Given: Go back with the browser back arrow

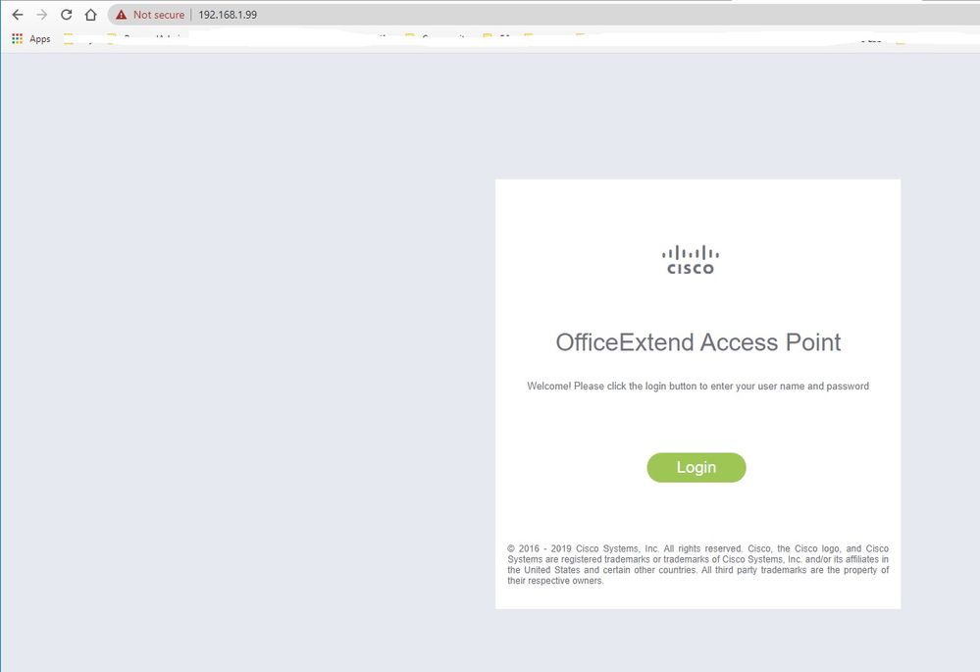Looking at the screenshot, I should [18, 15].
